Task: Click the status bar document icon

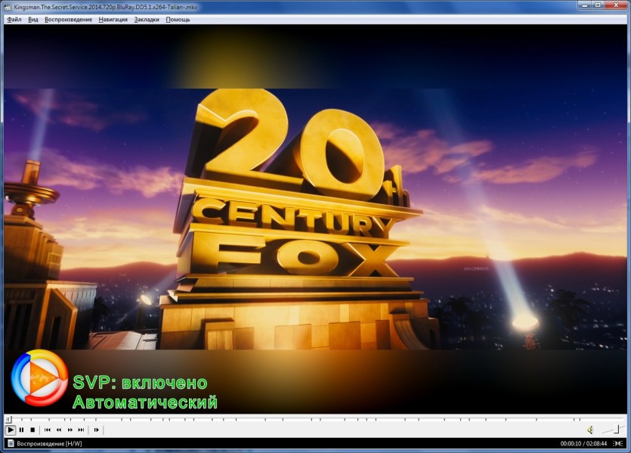Action: [11, 443]
